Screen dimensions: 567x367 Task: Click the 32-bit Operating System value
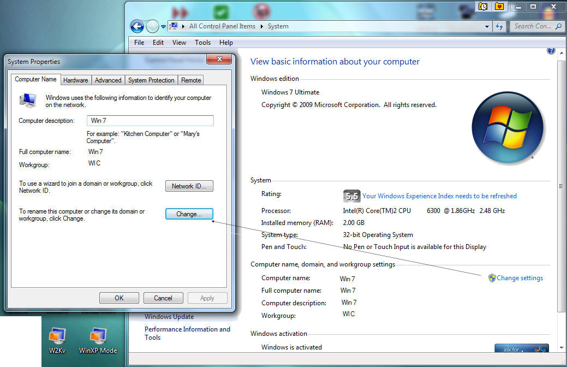tap(378, 235)
